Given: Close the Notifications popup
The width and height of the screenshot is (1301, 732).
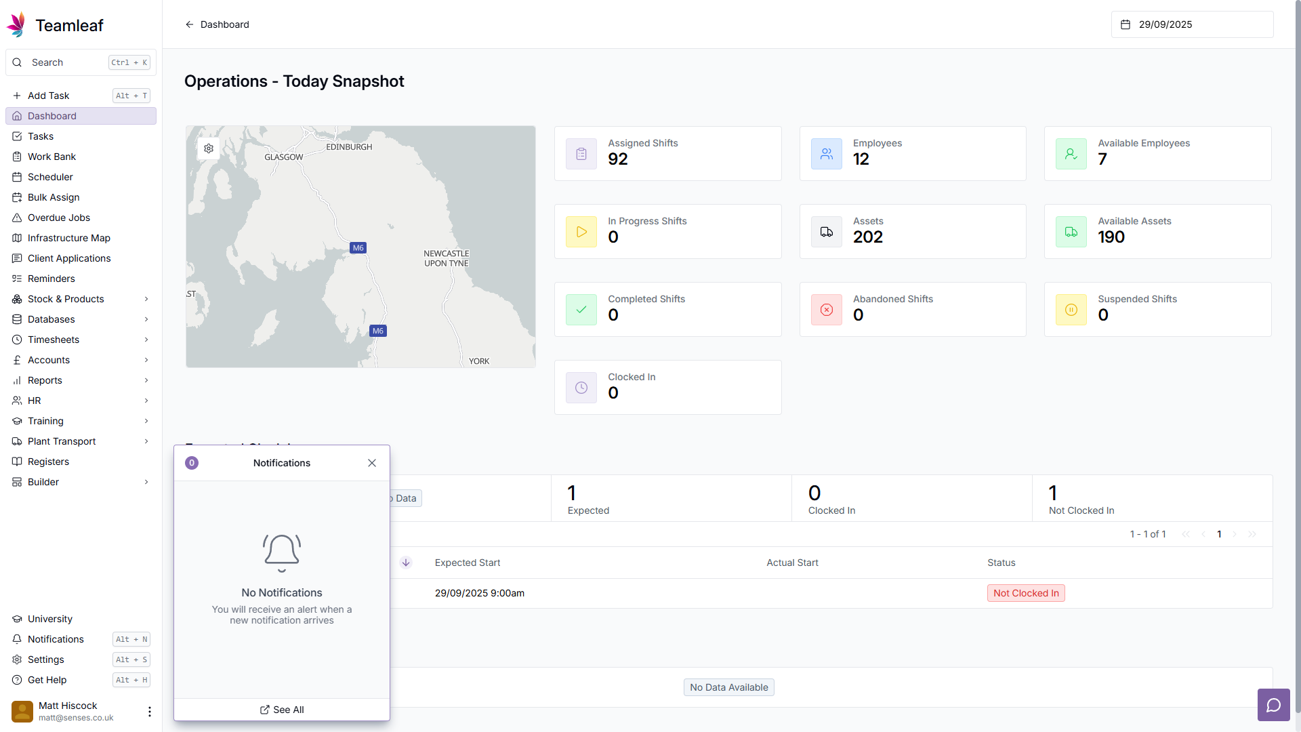Looking at the screenshot, I should click(x=372, y=463).
